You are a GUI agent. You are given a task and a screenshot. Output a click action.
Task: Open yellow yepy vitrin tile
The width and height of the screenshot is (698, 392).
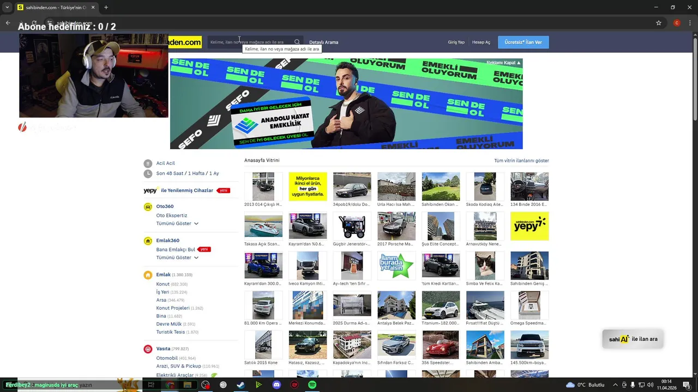pos(529,226)
